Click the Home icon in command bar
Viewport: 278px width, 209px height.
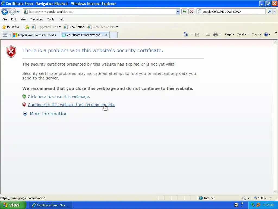[x=186, y=34]
